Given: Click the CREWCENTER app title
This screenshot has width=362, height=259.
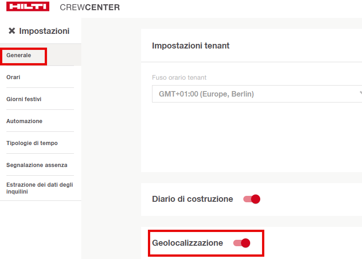Looking at the screenshot, I should (90, 7).
